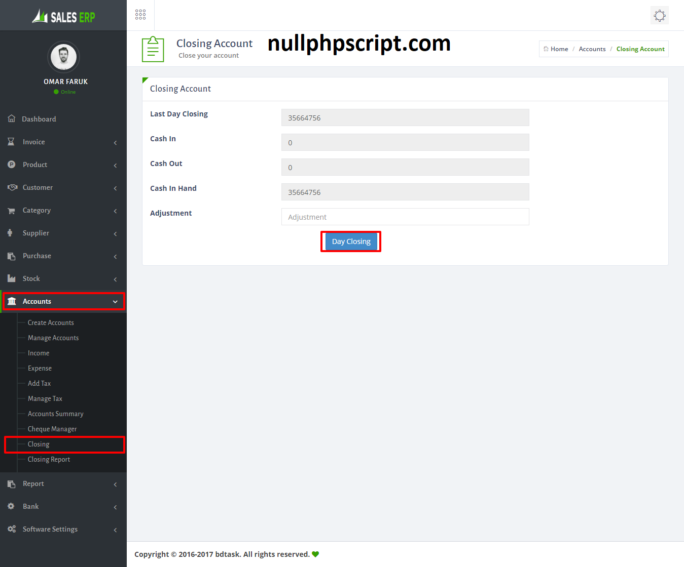Click the Customer handshake icon
Viewport: 684px width, 567px height.
(x=12, y=187)
